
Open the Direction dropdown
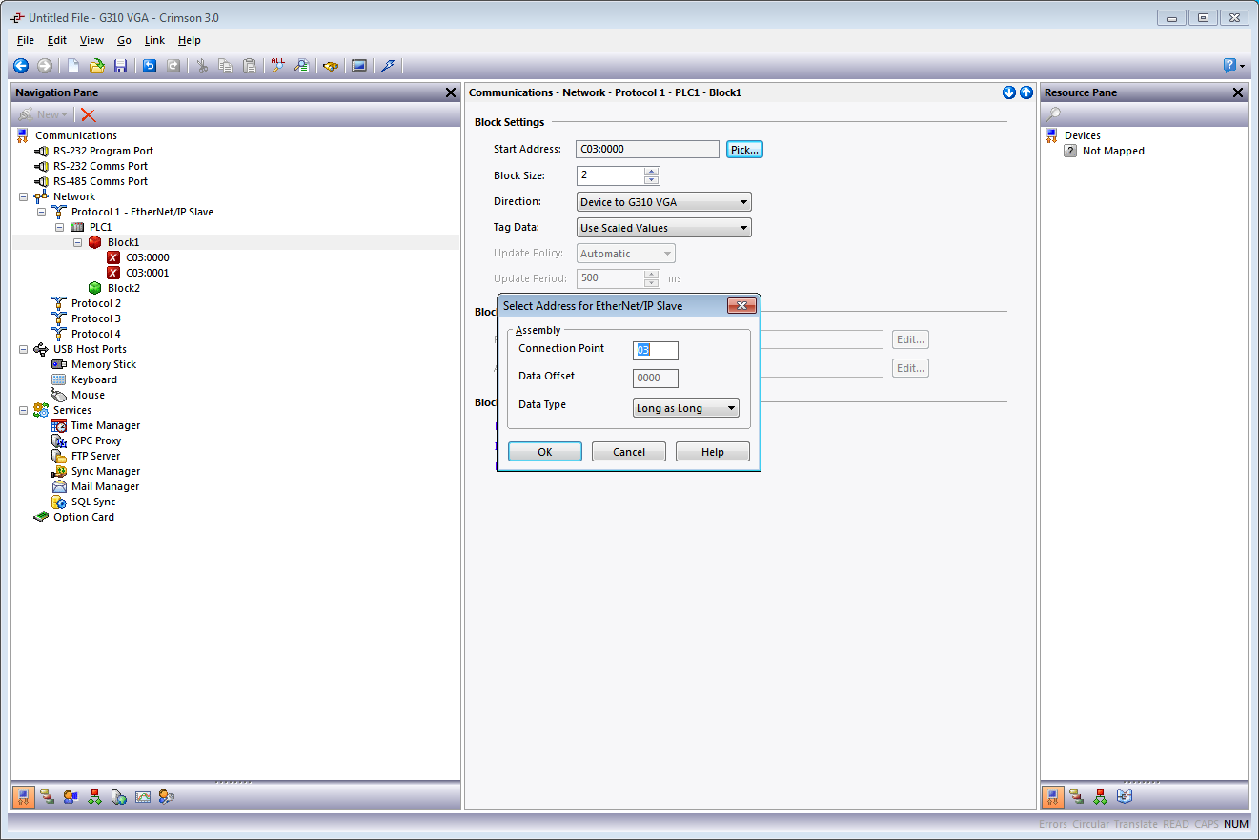(664, 202)
